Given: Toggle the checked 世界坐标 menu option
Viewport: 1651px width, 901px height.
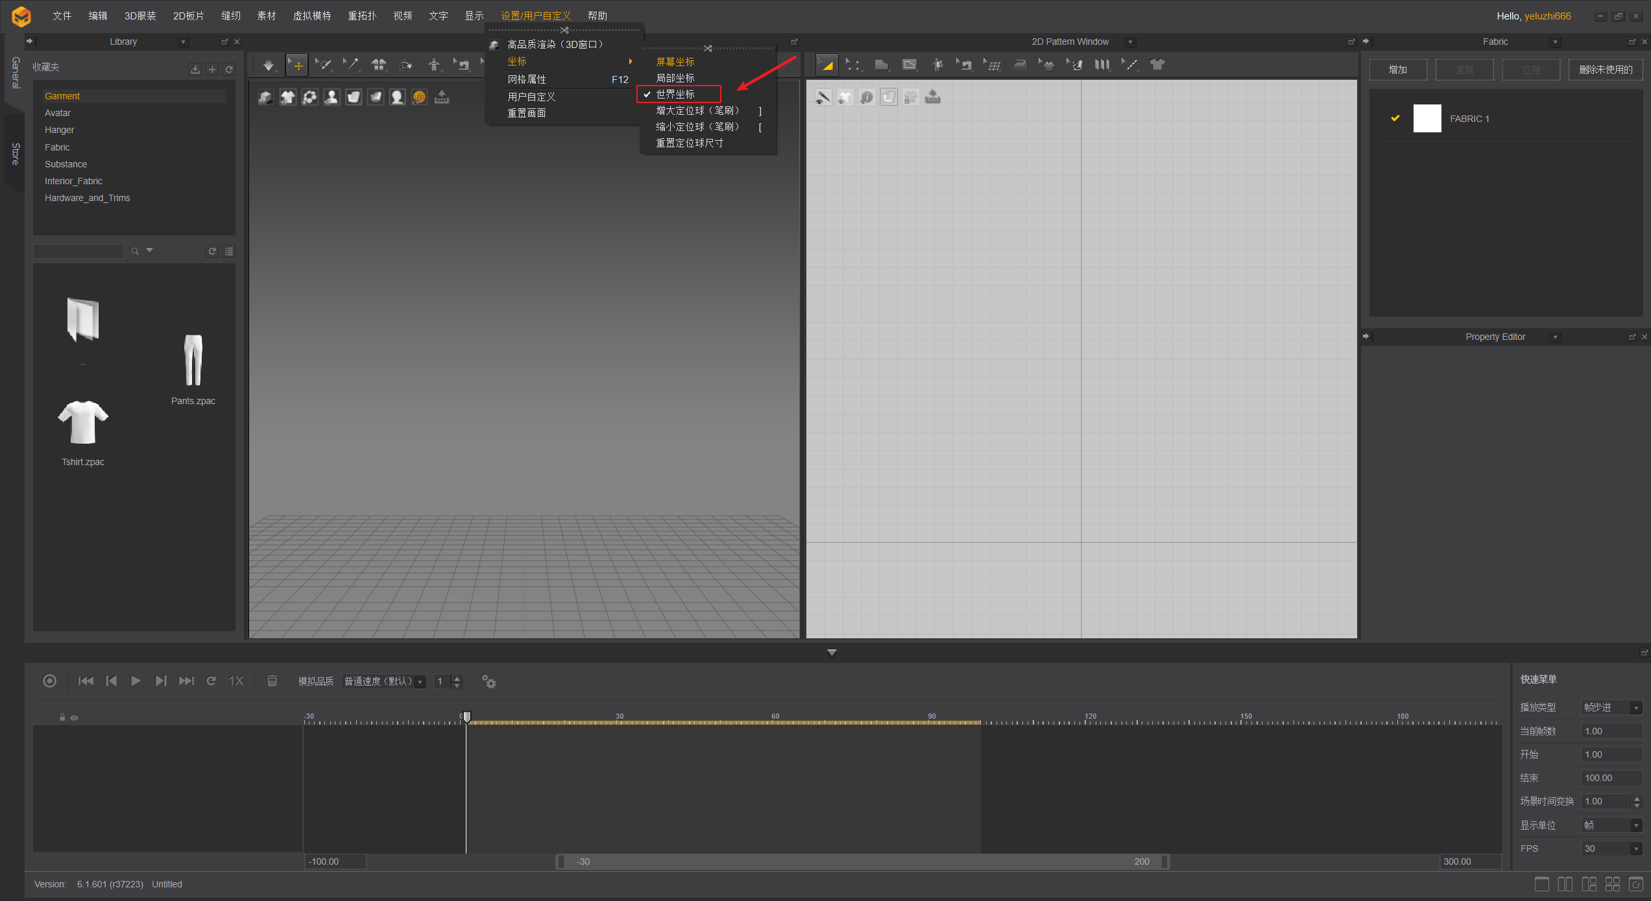Looking at the screenshot, I should pos(675,94).
